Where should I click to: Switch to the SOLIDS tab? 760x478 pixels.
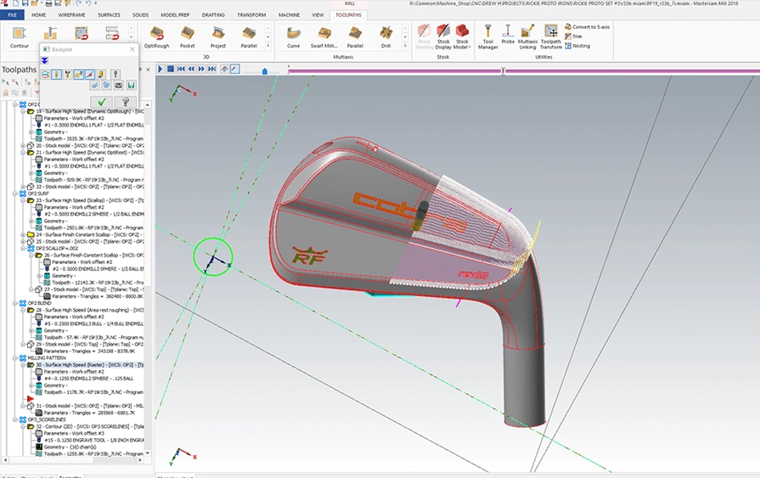[141, 15]
